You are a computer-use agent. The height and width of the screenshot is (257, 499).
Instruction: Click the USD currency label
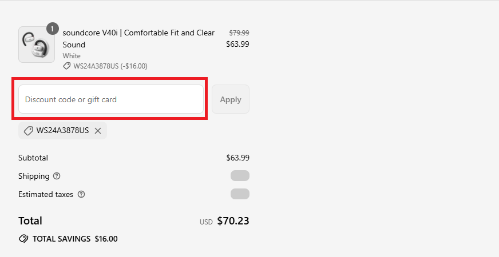pos(206,222)
